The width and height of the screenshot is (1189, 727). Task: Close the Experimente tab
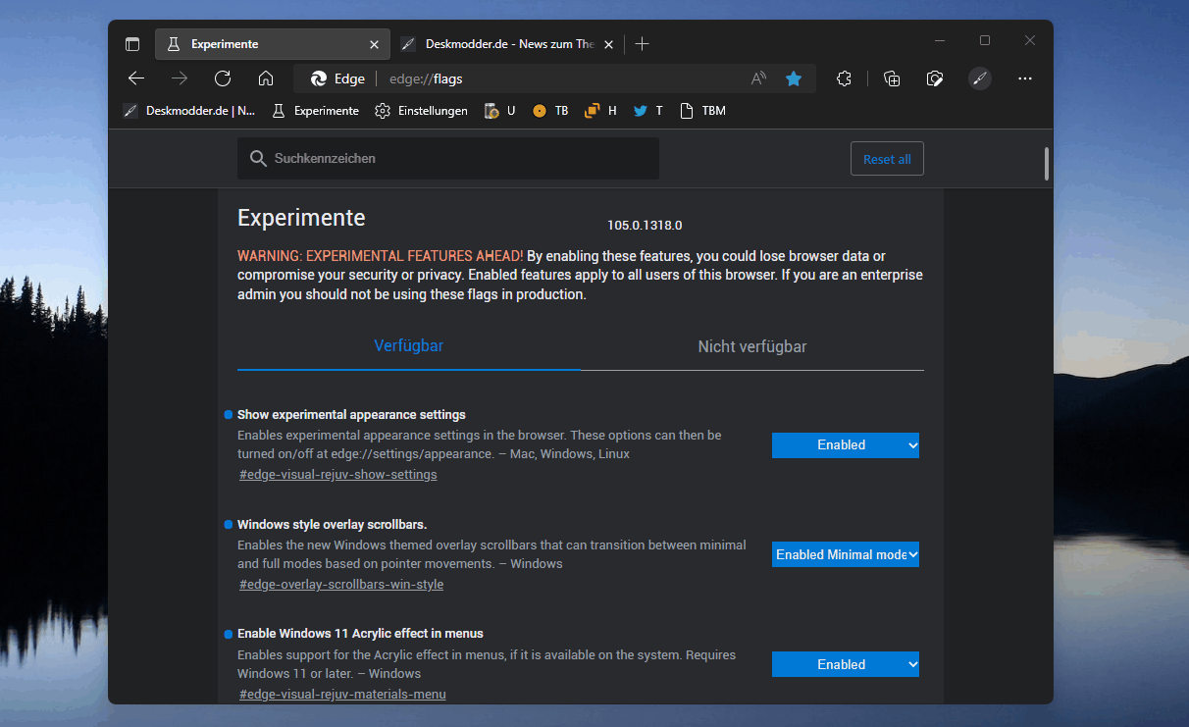[374, 44]
